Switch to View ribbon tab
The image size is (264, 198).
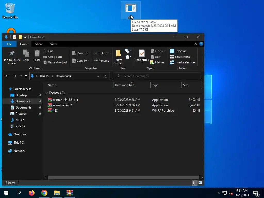53,44
